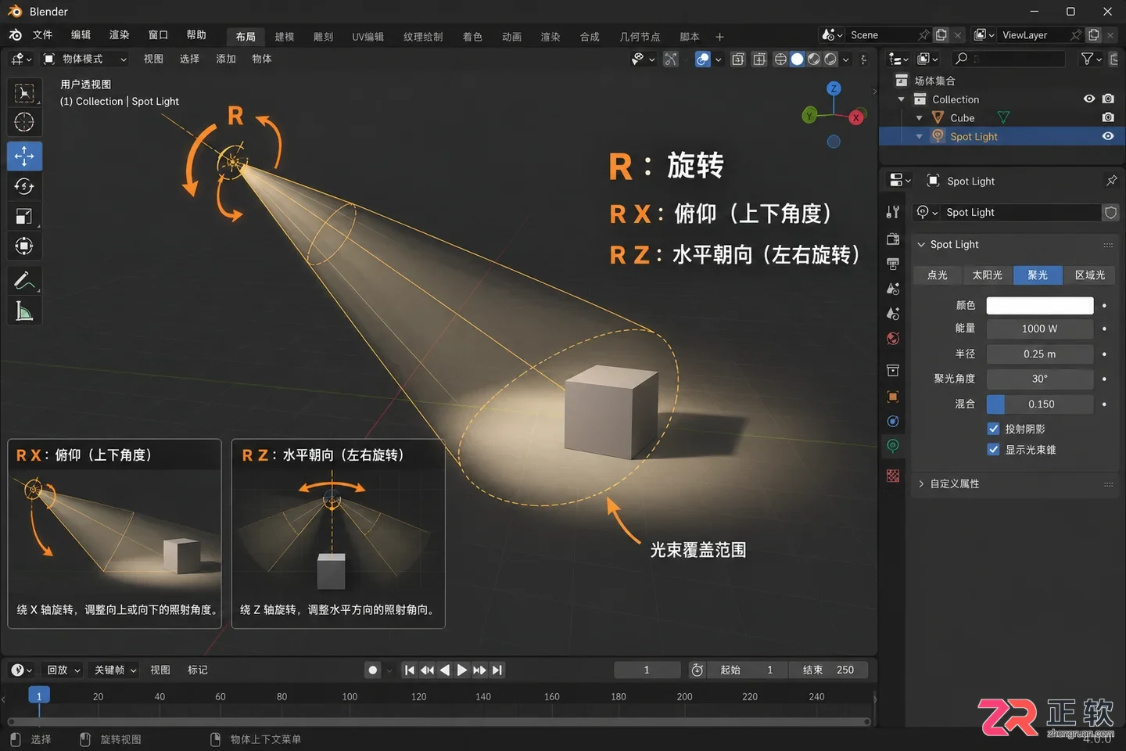Viewport: 1126px width, 751px height.
Task: Switch to solid viewport shading
Action: (797, 59)
